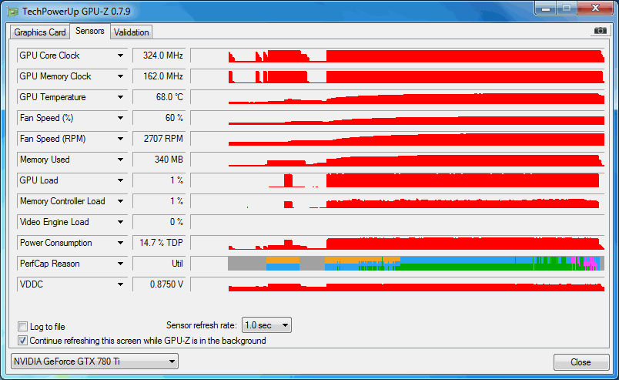Expand the GPU Memory Clock sensor menu
619x380 pixels.
[x=120, y=76]
